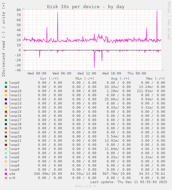Click the graph title 'Disk IOs per device - by day'

pyautogui.click(x=86, y=7)
